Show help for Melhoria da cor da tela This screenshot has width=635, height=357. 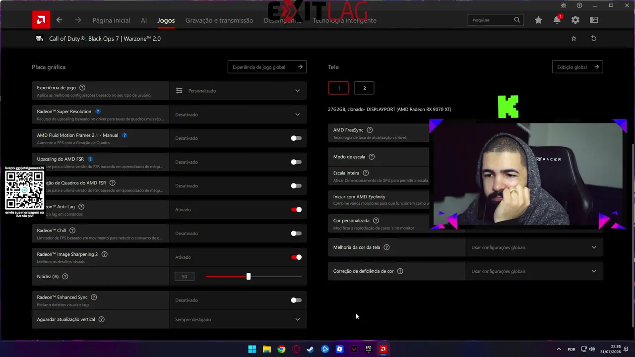click(x=386, y=247)
